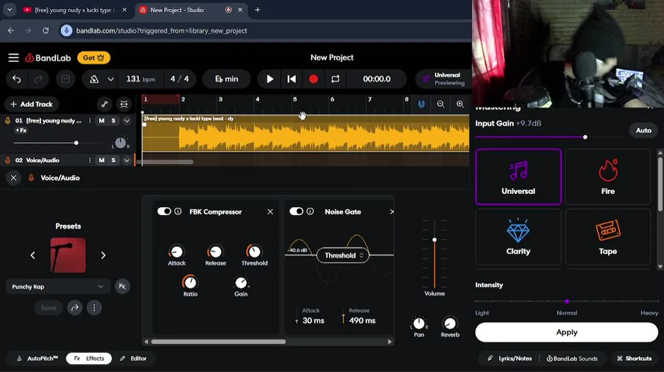The image size is (664, 372).
Task: Click the Reverb knob
Action: pos(450,323)
